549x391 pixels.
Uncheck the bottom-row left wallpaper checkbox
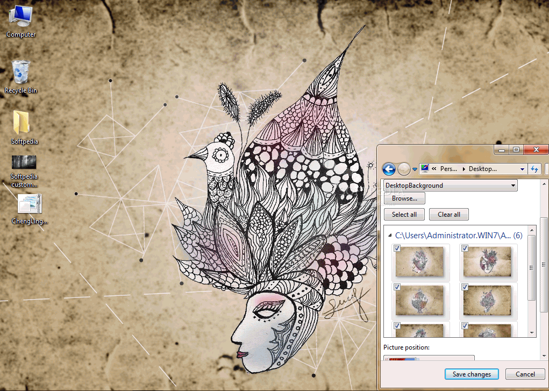point(397,325)
